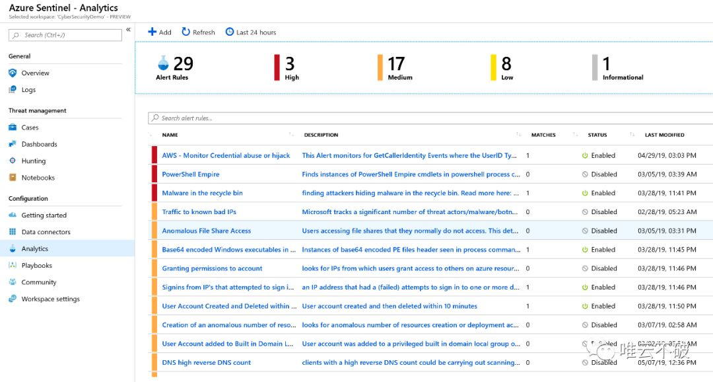The image size is (713, 382).
Task: Select Playbooks in the sidebar
Action: pyautogui.click(x=37, y=266)
